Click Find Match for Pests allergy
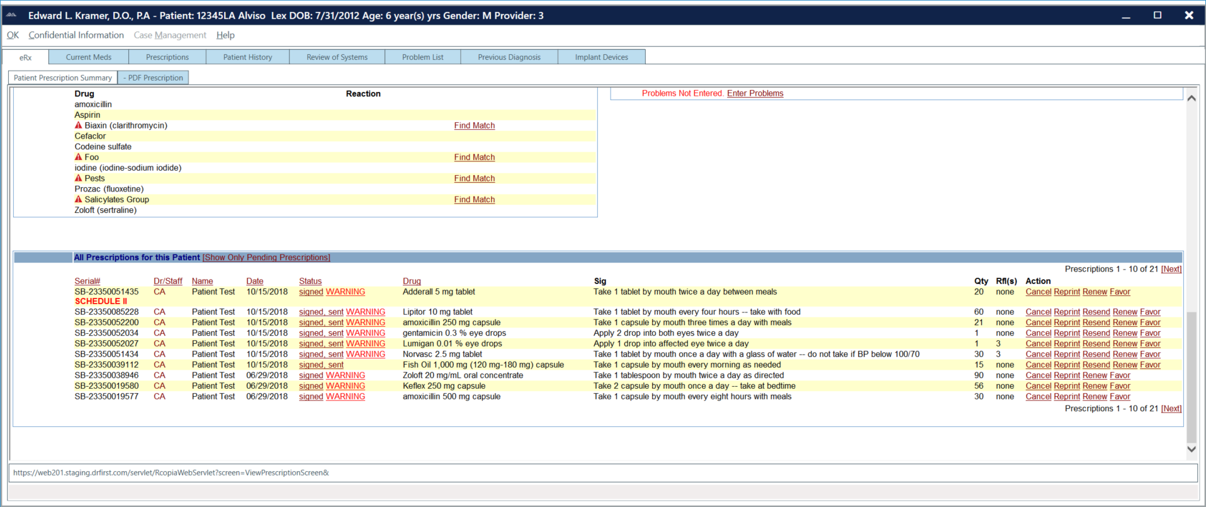 (475, 178)
